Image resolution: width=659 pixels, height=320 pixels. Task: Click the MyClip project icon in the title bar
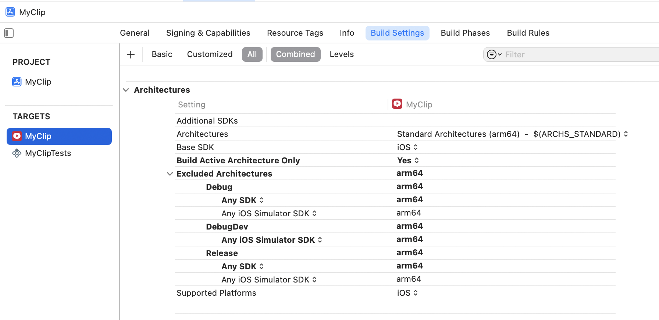pyautogui.click(x=10, y=12)
